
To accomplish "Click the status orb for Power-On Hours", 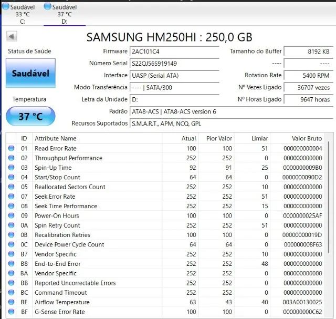I will tap(11, 215).
